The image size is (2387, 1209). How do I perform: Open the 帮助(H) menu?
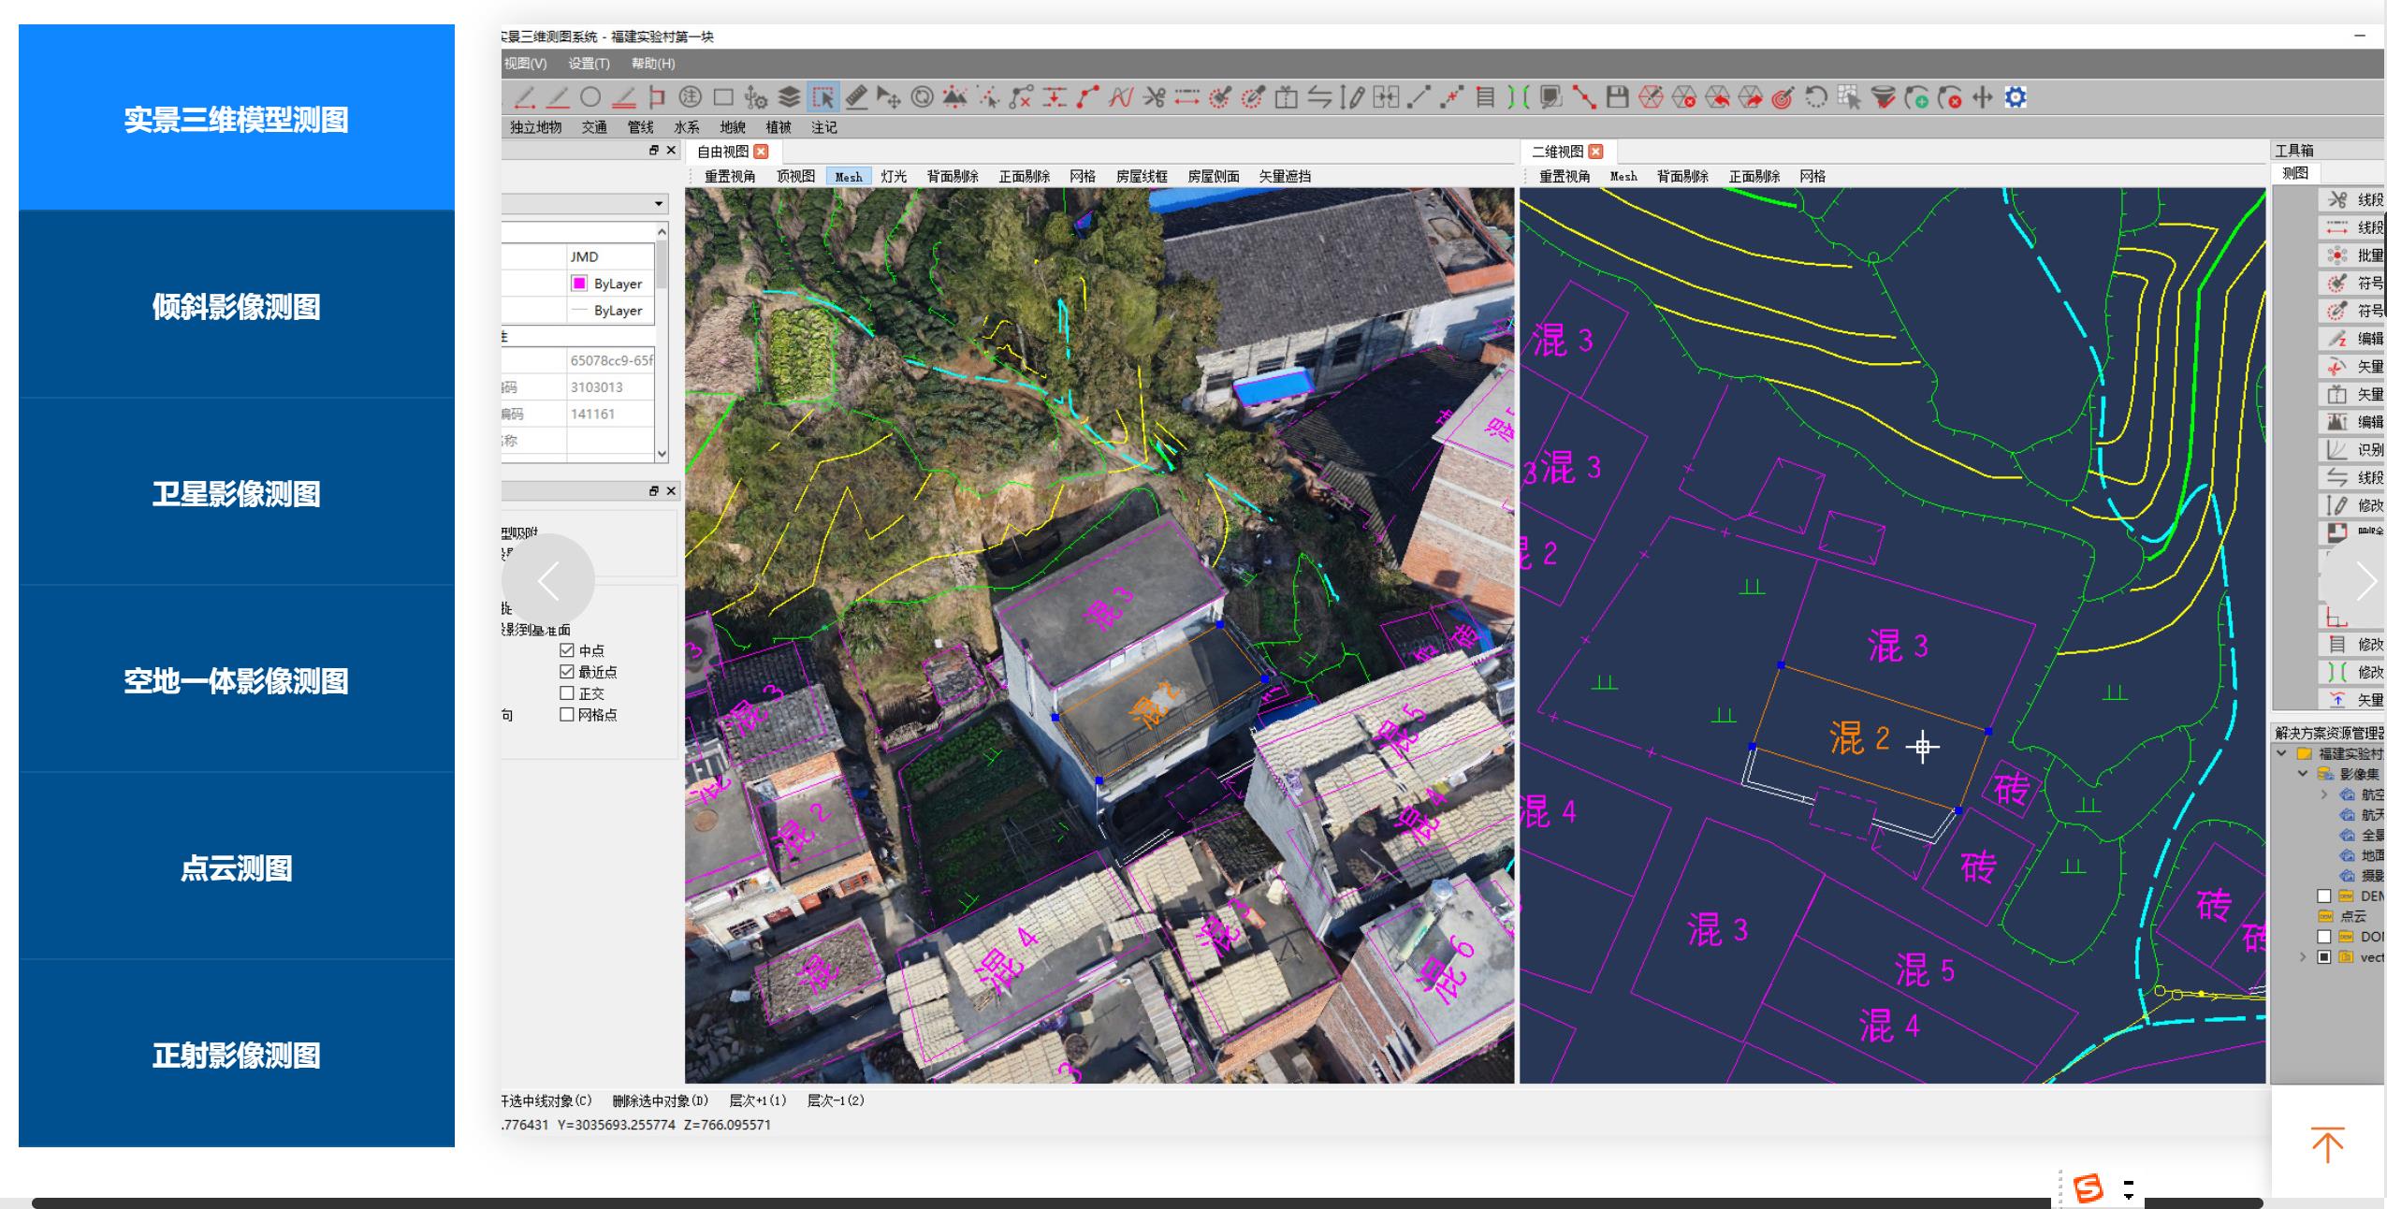[653, 64]
